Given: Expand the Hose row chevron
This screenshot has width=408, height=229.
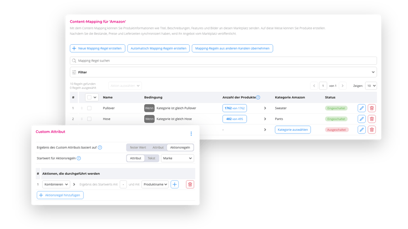Looking at the screenshot, I should pos(265,119).
